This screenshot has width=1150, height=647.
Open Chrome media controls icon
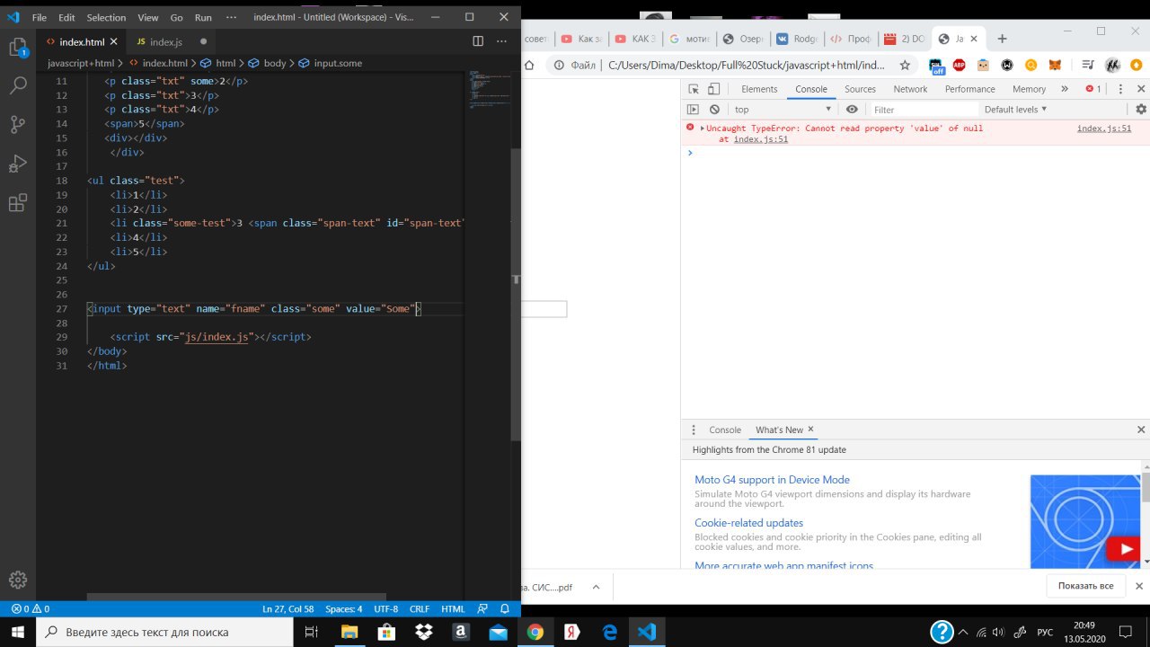(x=1088, y=66)
